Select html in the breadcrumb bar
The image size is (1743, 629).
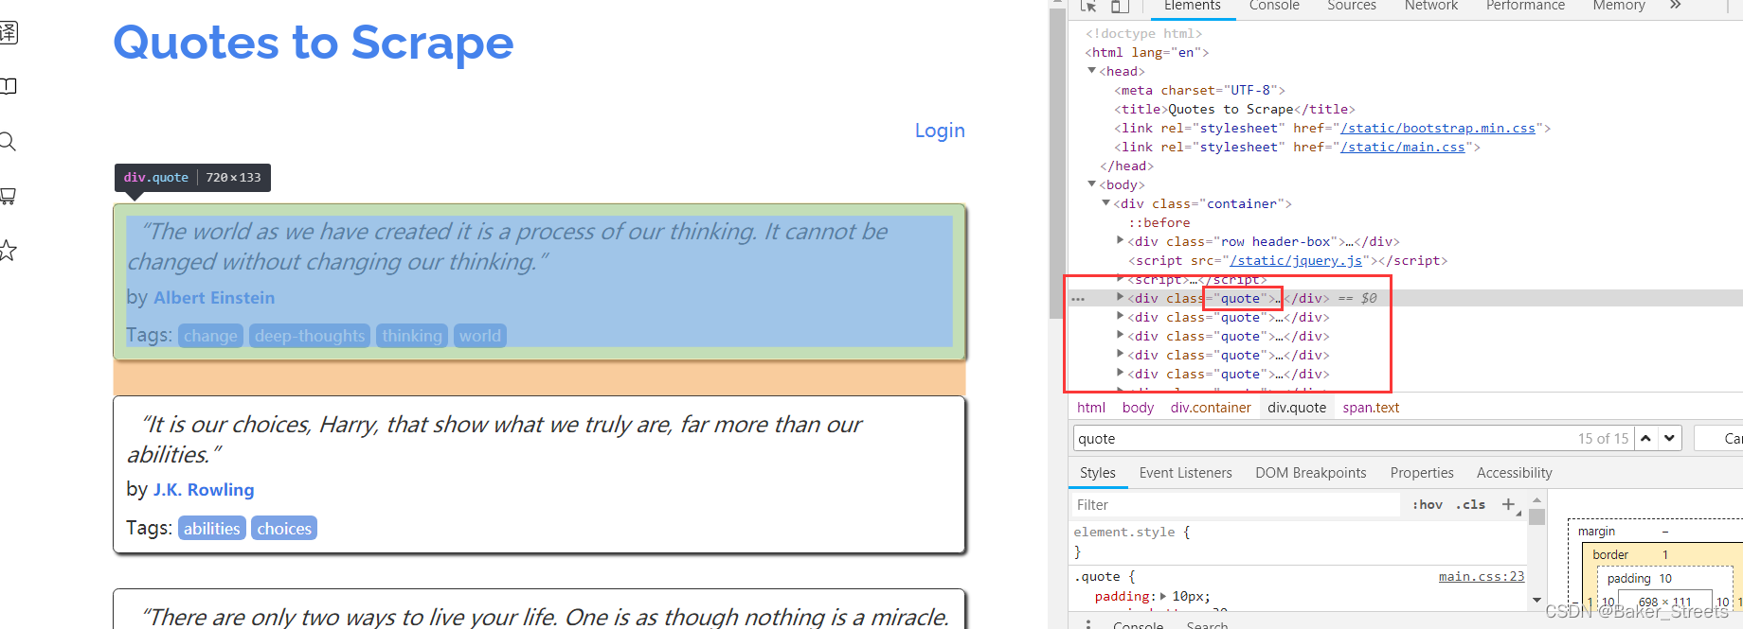(x=1091, y=408)
